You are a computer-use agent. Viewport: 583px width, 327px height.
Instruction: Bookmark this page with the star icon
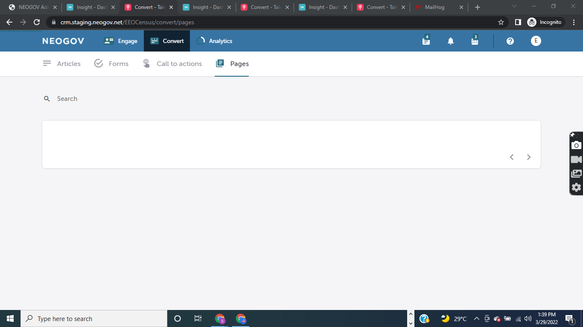(x=500, y=22)
